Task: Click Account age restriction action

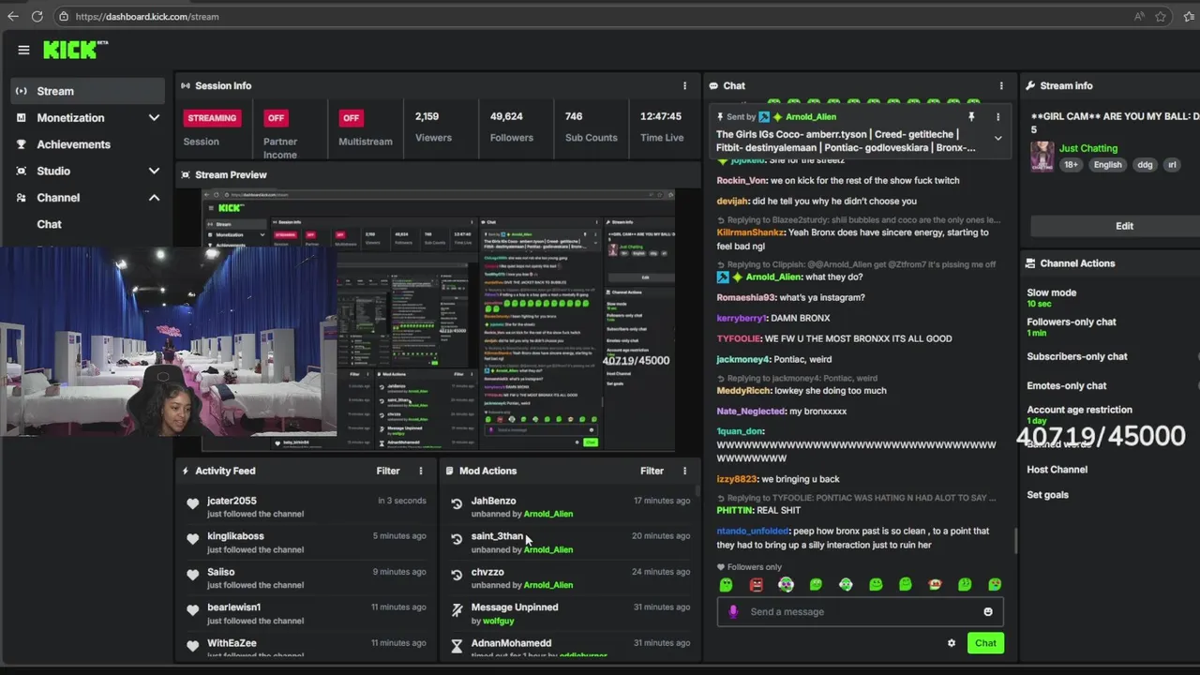Action: [x=1079, y=410]
